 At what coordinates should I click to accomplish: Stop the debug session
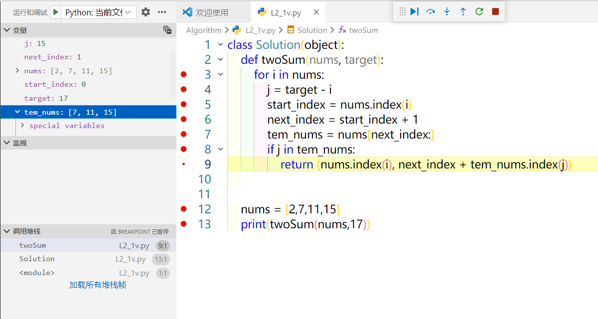pyautogui.click(x=495, y=11)
